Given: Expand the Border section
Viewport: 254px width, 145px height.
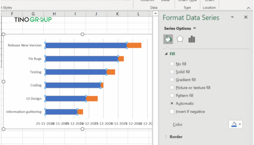Looking at the screenshot, I should tap(166, 137).
